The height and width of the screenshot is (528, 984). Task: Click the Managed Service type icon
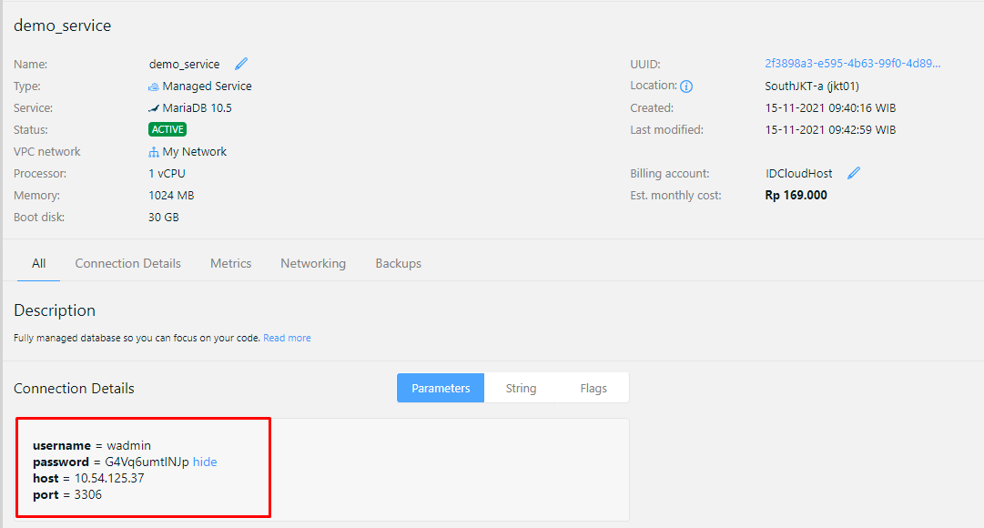tap(154, 86)
